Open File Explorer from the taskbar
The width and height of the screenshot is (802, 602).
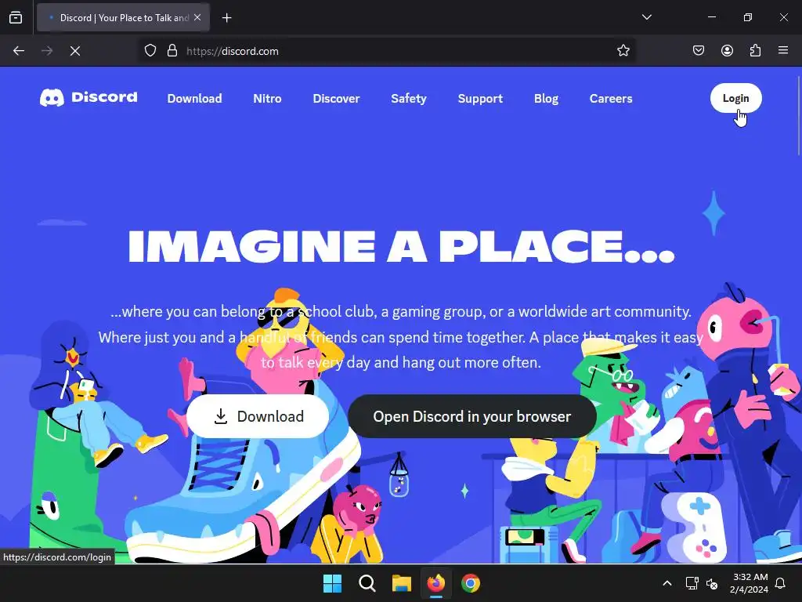pos(402,583)
